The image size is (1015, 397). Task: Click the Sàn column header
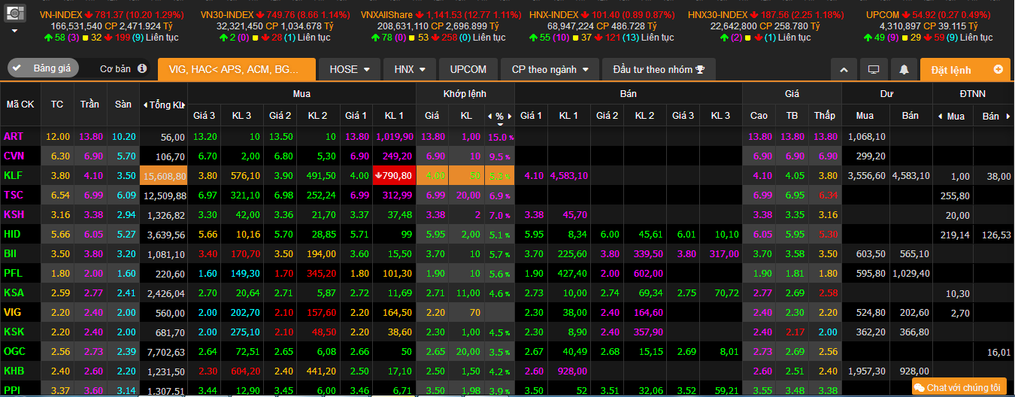click(x=123, y=105)
